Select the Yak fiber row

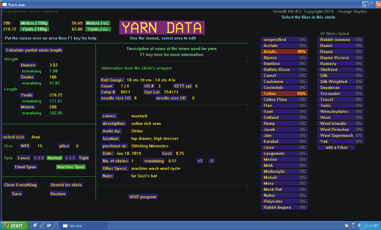pyautogui.click(x=341, y=141)
